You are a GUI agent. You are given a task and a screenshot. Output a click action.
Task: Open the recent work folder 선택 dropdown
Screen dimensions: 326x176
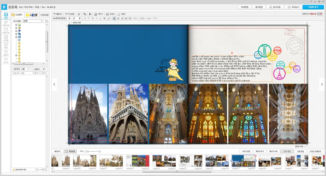click(33, 21)
